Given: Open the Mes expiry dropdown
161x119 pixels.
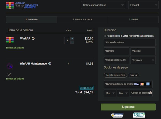Looking at the screenshot, I should point(110,93).
